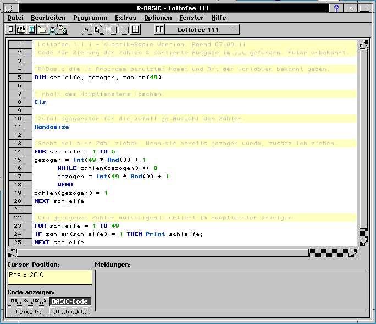
Task: Click the 'zahlen(gezogen) = 1' line
Action: (x=71, y=193)
